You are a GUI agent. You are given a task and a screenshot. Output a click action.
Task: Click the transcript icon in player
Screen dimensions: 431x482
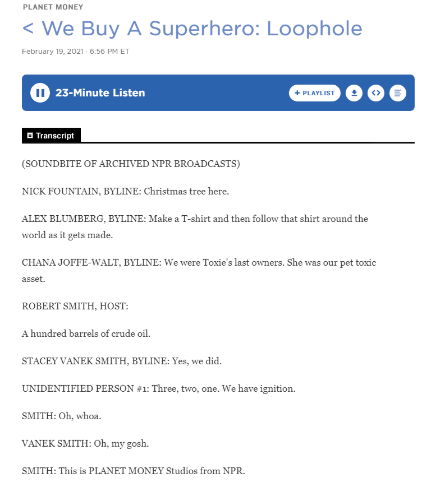(398, 93)
